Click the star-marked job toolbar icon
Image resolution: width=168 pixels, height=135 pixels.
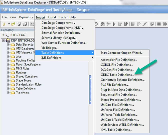108,24
